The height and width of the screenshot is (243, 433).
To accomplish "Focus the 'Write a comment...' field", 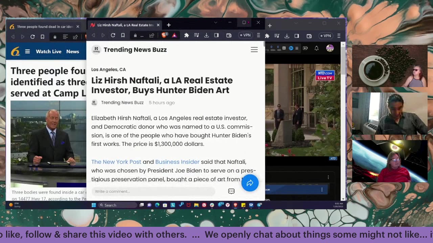I will pos(153,191).
